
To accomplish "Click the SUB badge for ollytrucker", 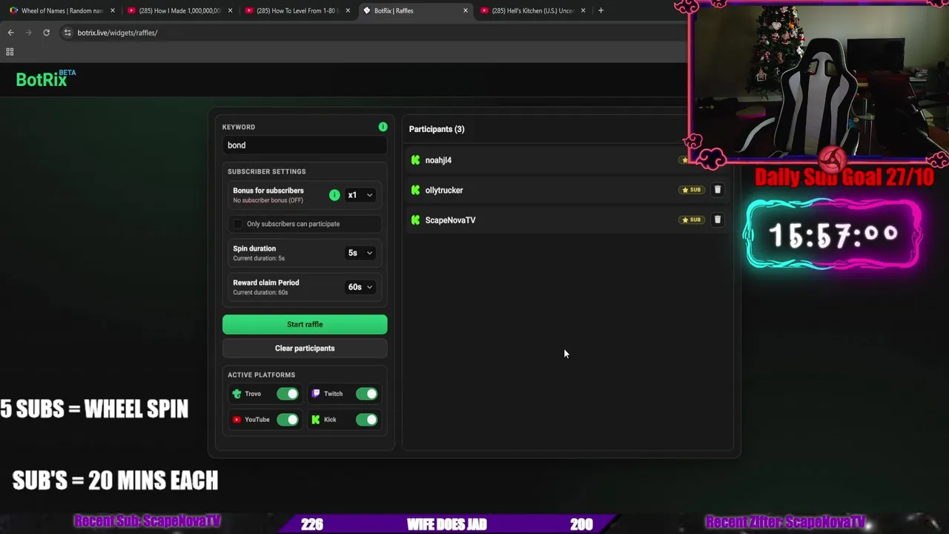I will (x=691, y=190).
